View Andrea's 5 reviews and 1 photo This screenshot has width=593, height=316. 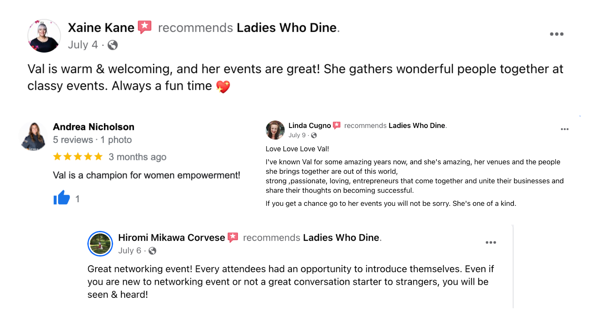coord(93,140)
